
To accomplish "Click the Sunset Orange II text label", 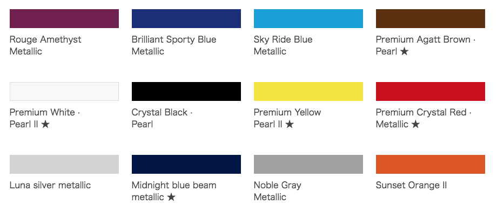I will coord(411,185).
